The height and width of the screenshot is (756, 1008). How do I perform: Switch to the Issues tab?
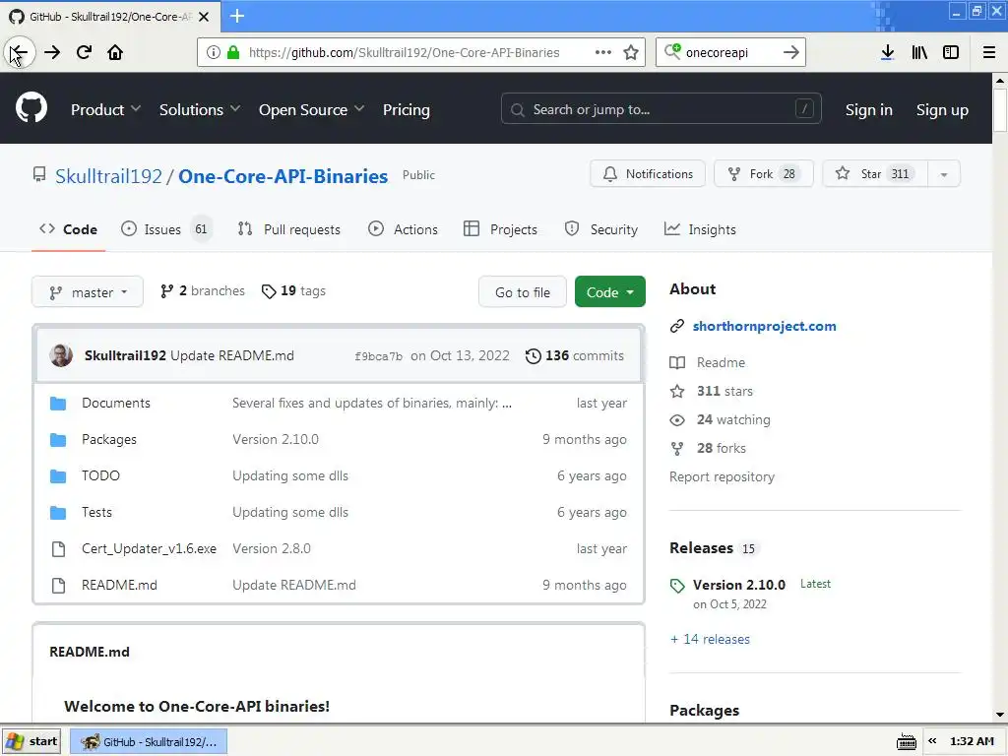(165, 229)
